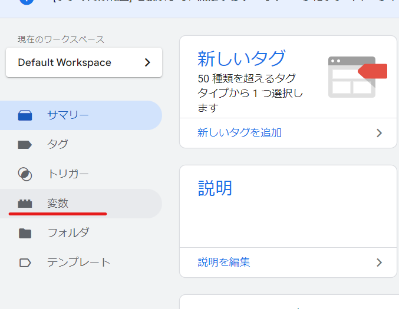The height and width of the screenshot is (309, 399).
Task: Open the テンプレート menu item
Action: point(78,263)
